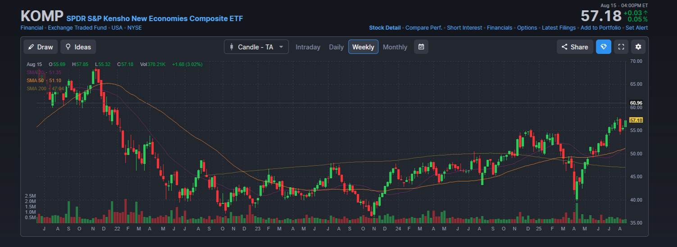Open the Short Interest page
The height and width of the screenshot is (247, 677).
(x=464, y=28)
